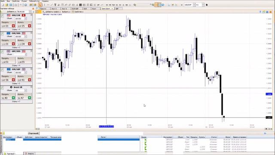The height and width of the screenshot is (155, 275).
Task: Click the Sell button for GBP/USD
Action: tap(8, 60)
